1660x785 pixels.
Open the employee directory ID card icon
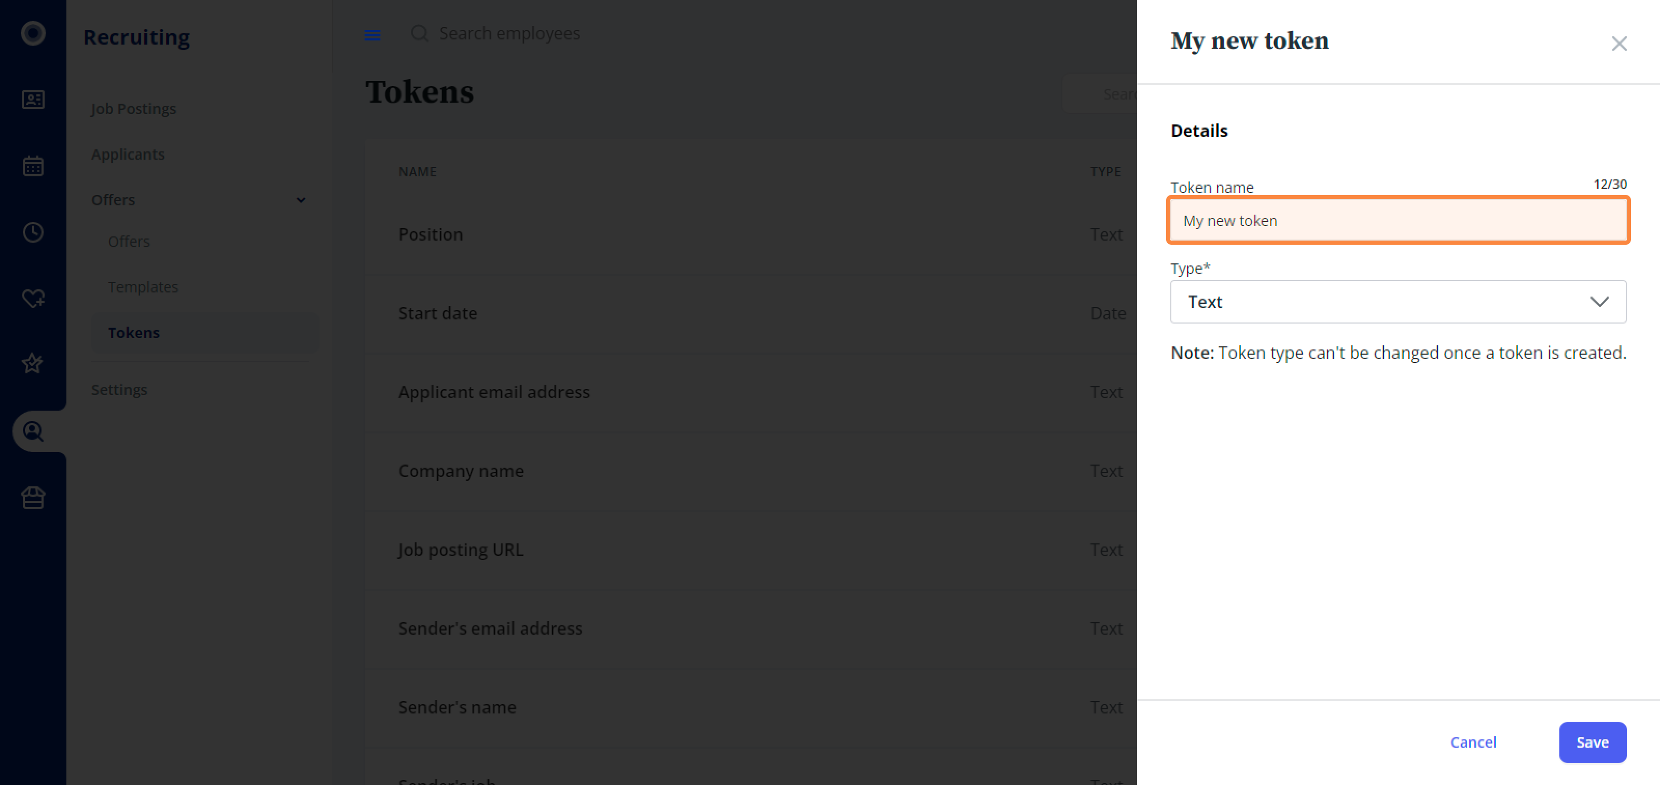tap(33, 100)
